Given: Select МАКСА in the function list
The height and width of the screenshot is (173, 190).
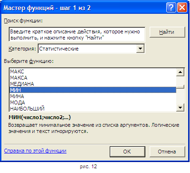Looking at the screenshot, I should pyautogui.click(x=93, y=78).
